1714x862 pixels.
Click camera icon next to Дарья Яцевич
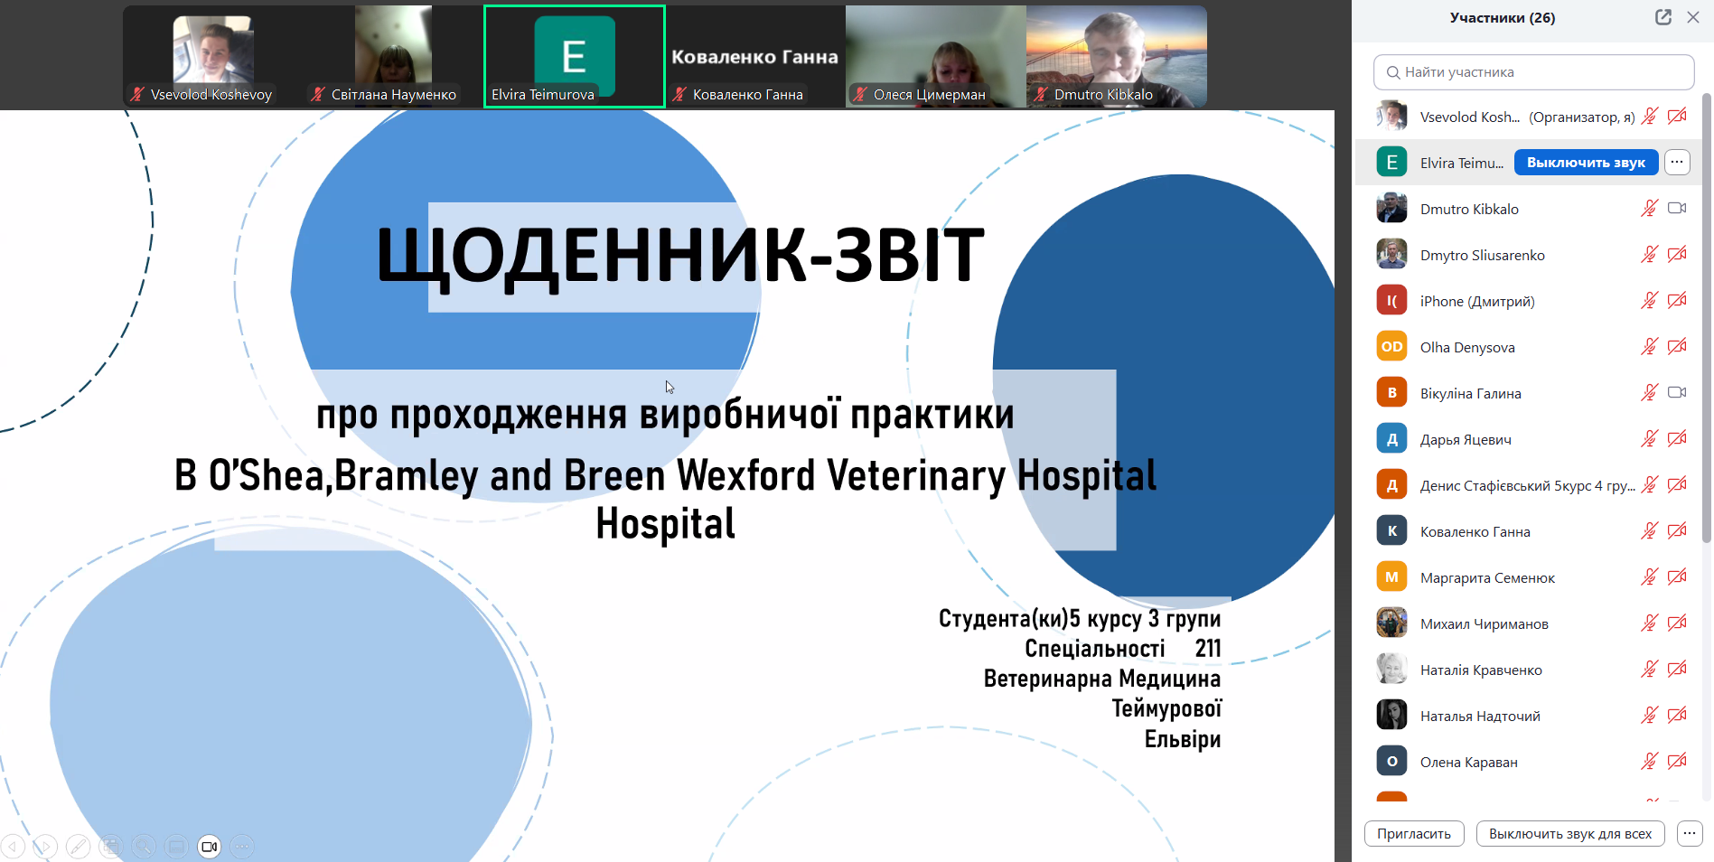click(x=1677, y=439)
